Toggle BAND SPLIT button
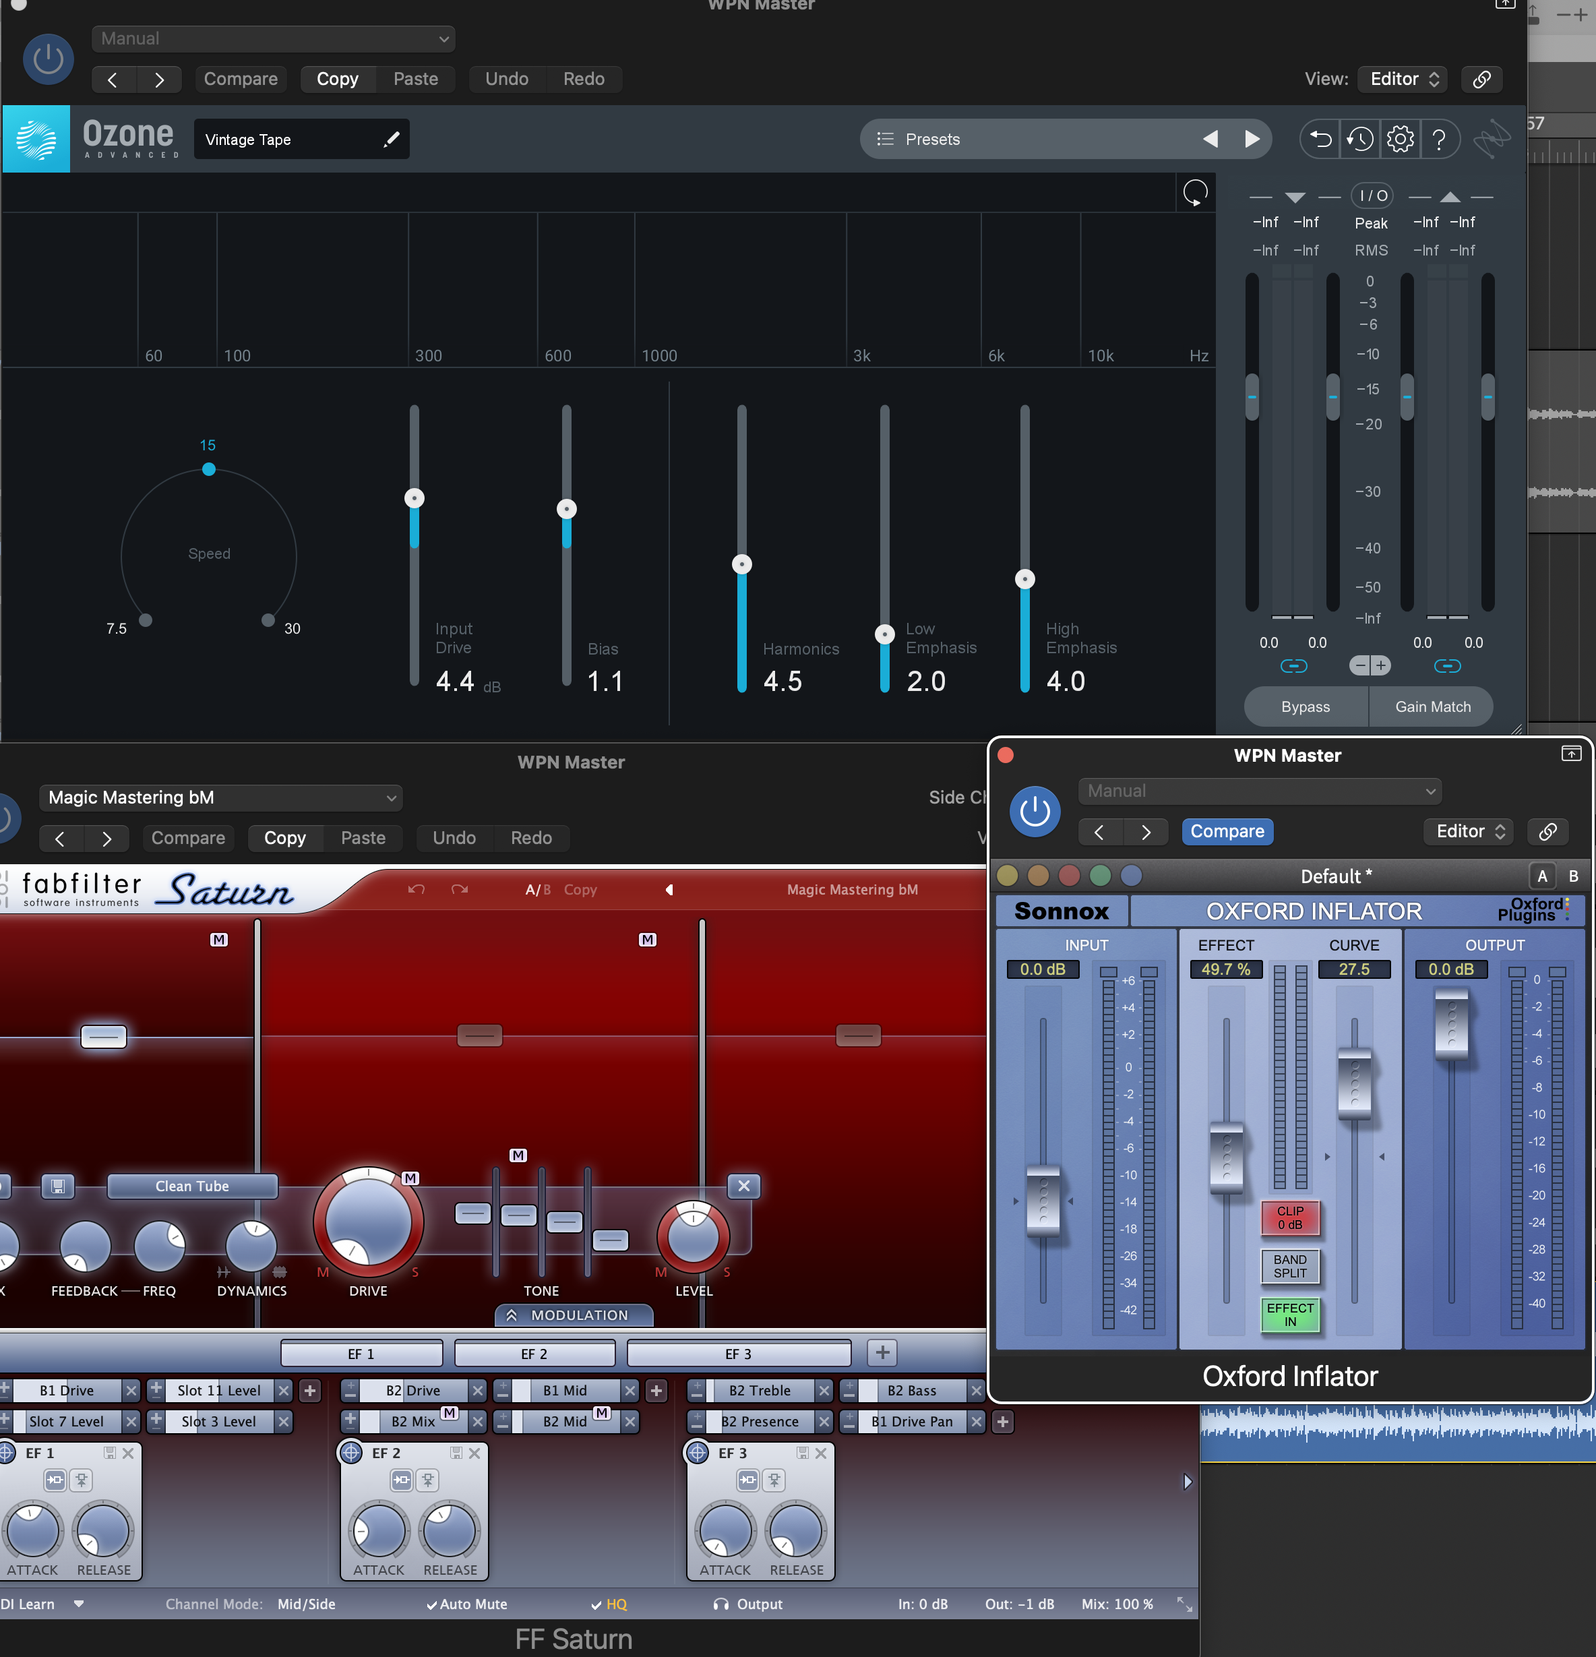The width and height of the screenshot is (1596, 1657). point(1290,1267)
